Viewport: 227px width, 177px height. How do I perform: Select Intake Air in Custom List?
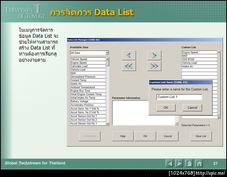pyautogui.click(x=199, y=66)
